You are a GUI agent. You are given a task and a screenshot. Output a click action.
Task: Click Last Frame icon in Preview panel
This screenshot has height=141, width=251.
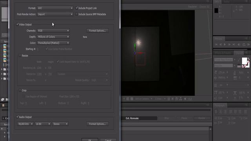coord(234,45)
